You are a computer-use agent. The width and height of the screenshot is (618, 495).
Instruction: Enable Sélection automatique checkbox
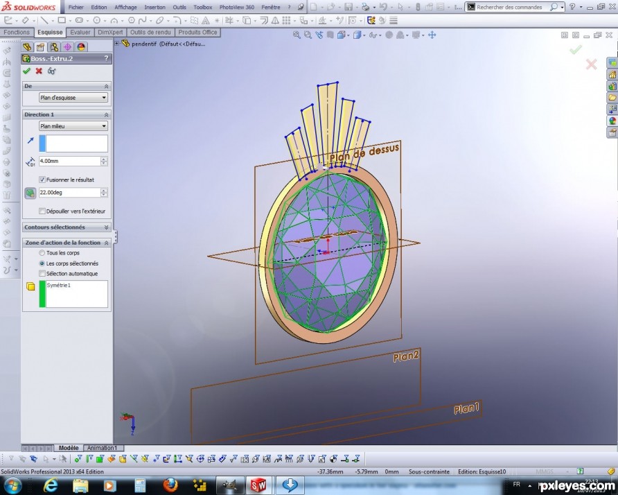click(x=42, y=273)
